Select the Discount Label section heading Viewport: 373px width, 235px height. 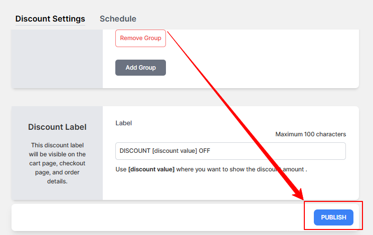(57, 127)
